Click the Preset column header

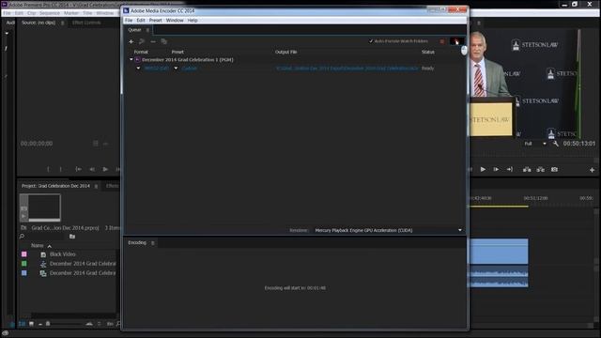click(177, 52)
